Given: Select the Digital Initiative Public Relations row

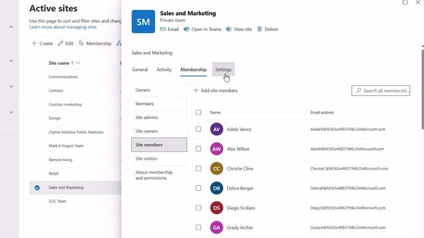Looking at the screenshot, I should [x=75, y=132].
